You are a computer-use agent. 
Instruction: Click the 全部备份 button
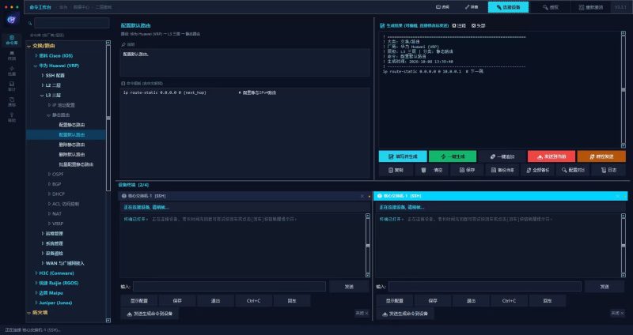click(x=538, y=170)
